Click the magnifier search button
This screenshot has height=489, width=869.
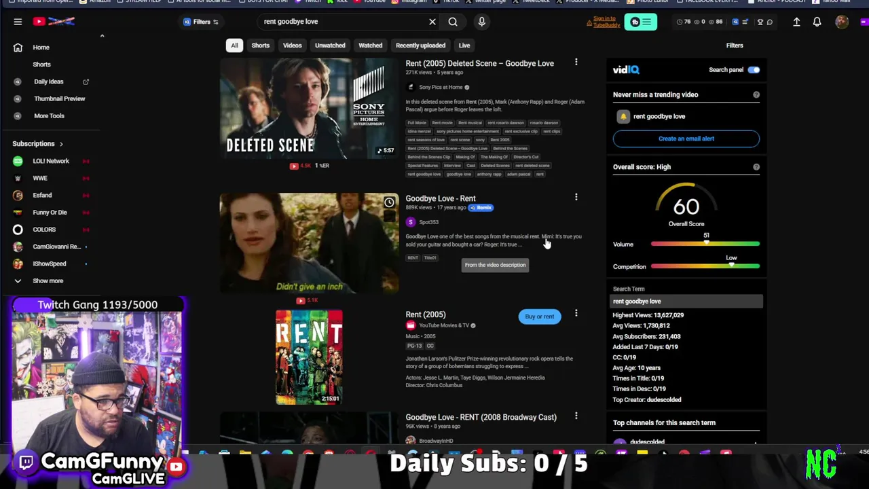click(453, 22)
